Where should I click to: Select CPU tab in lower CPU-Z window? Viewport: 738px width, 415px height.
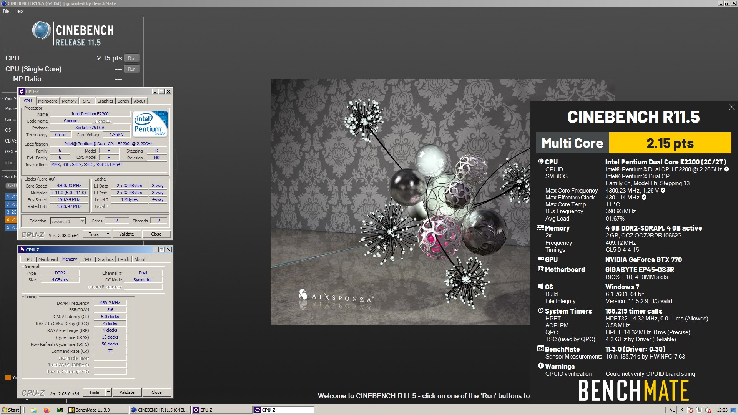coord(28,259)
